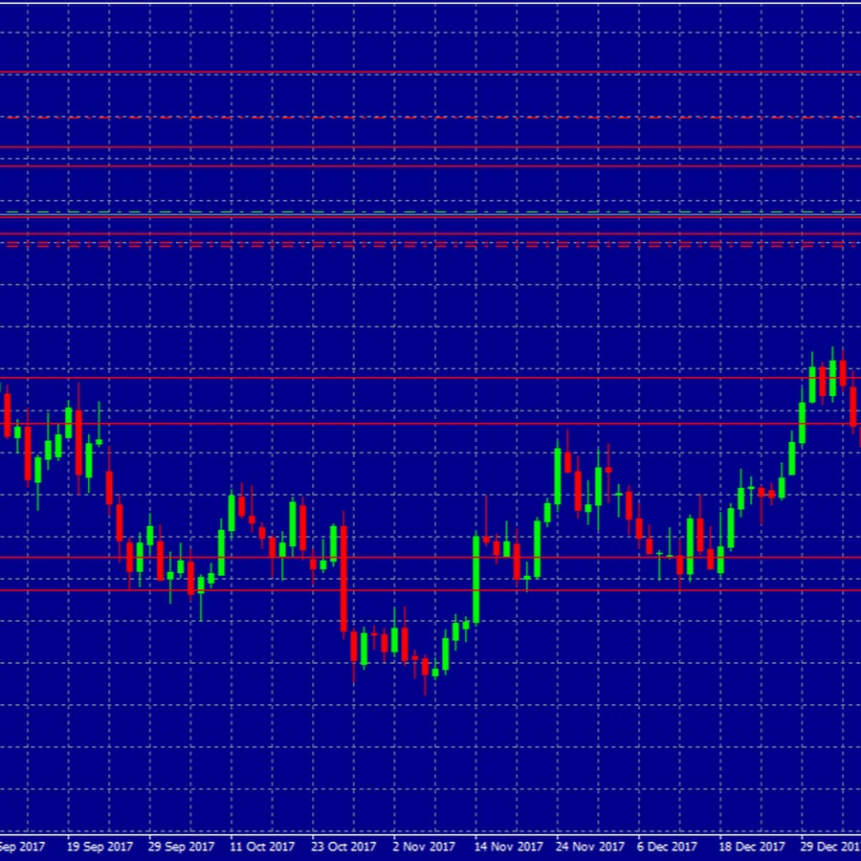
Task: Click the 23 Oct 2017 date label
Action: coord(343,847)
